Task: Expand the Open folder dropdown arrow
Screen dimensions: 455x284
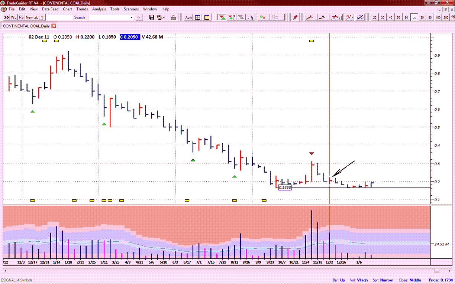Action: pyautogui.click(x=164, y=17)
